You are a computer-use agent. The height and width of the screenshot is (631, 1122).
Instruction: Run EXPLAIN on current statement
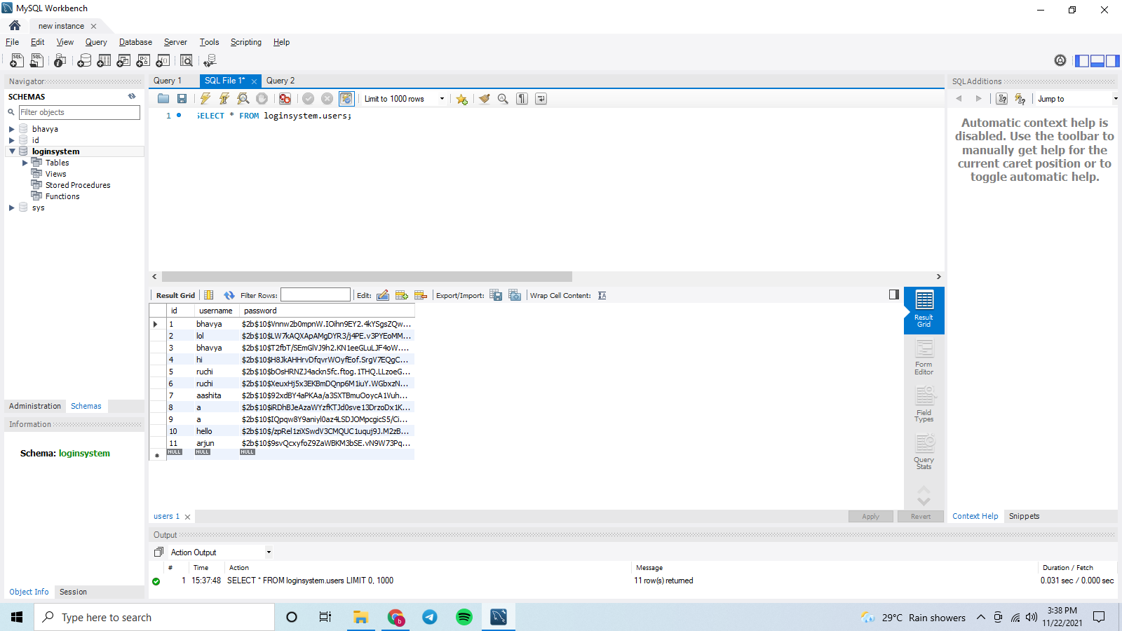pos(243,99)
